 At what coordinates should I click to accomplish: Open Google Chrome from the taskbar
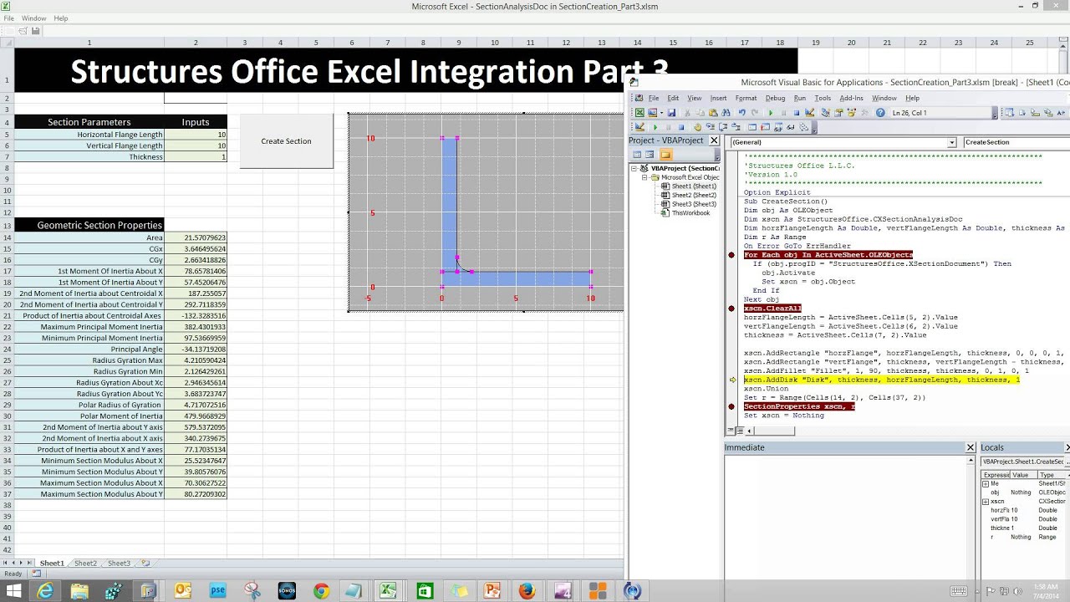321,591
